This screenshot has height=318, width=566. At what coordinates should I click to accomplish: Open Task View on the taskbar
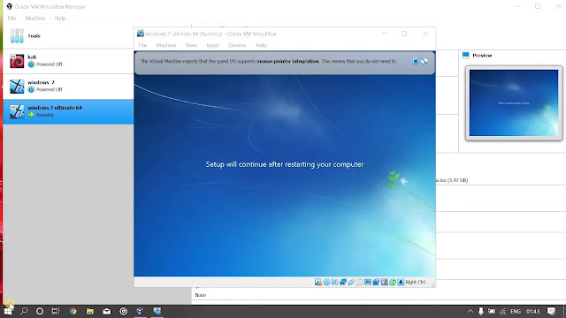56,311
